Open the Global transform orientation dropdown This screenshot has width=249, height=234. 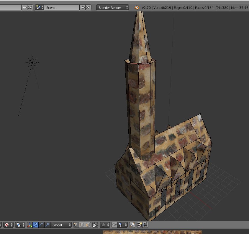click(x=61, y=225)
